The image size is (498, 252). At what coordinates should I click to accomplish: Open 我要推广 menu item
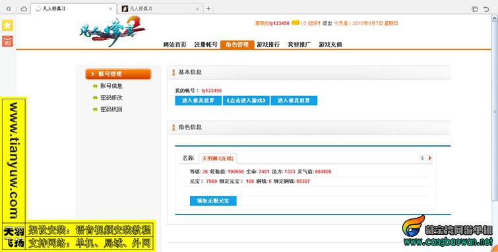tap(299, 45)
